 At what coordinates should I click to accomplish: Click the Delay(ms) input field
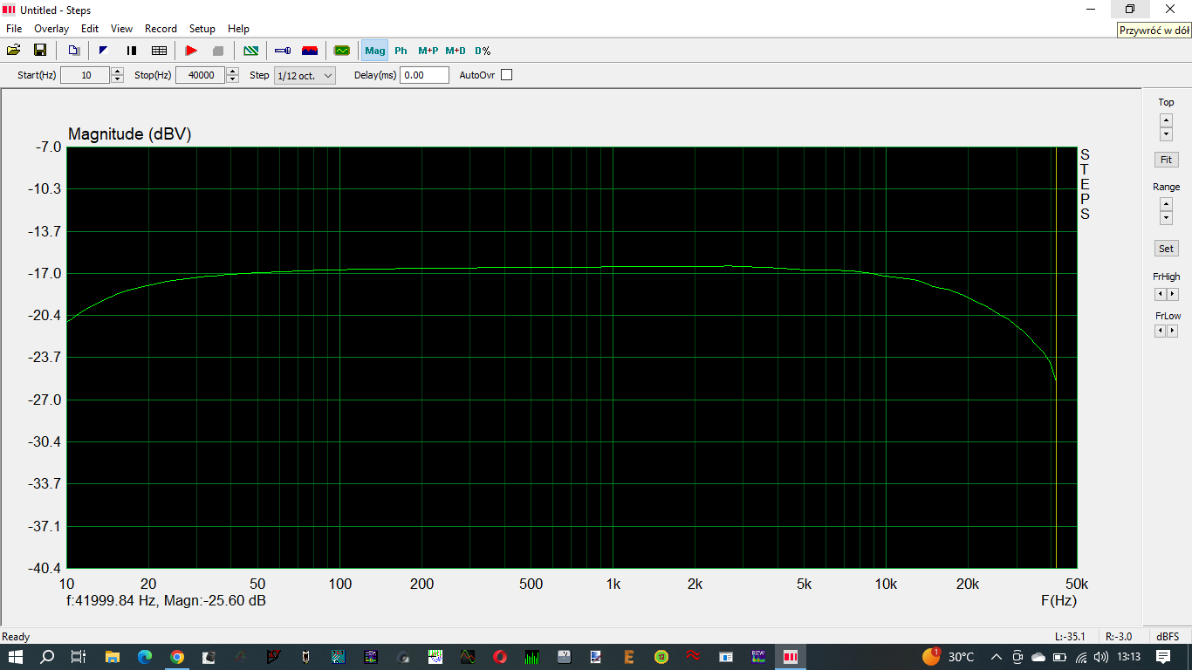(x=424, y=75)
